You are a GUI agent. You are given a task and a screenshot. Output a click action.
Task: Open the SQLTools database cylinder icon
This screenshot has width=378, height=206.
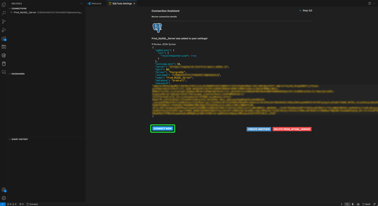(4, 64)
